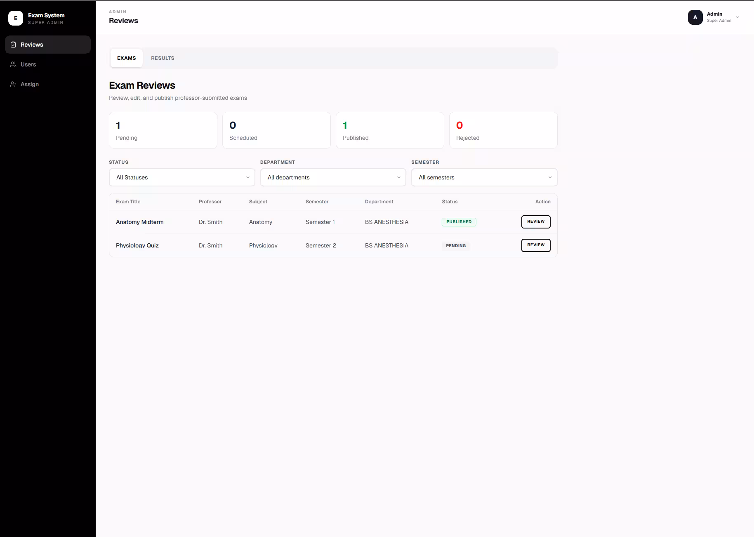Click the Status column header
The image size is (754, 537).
pos(450,202)
